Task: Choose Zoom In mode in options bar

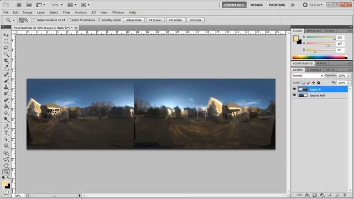Action: (x=21, y=20)
